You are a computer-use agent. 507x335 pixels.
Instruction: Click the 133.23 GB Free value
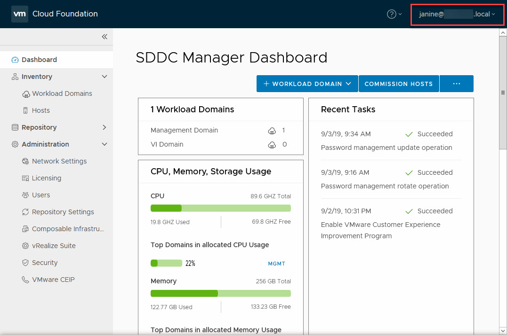pyautogui.click(x=271, y=307)
